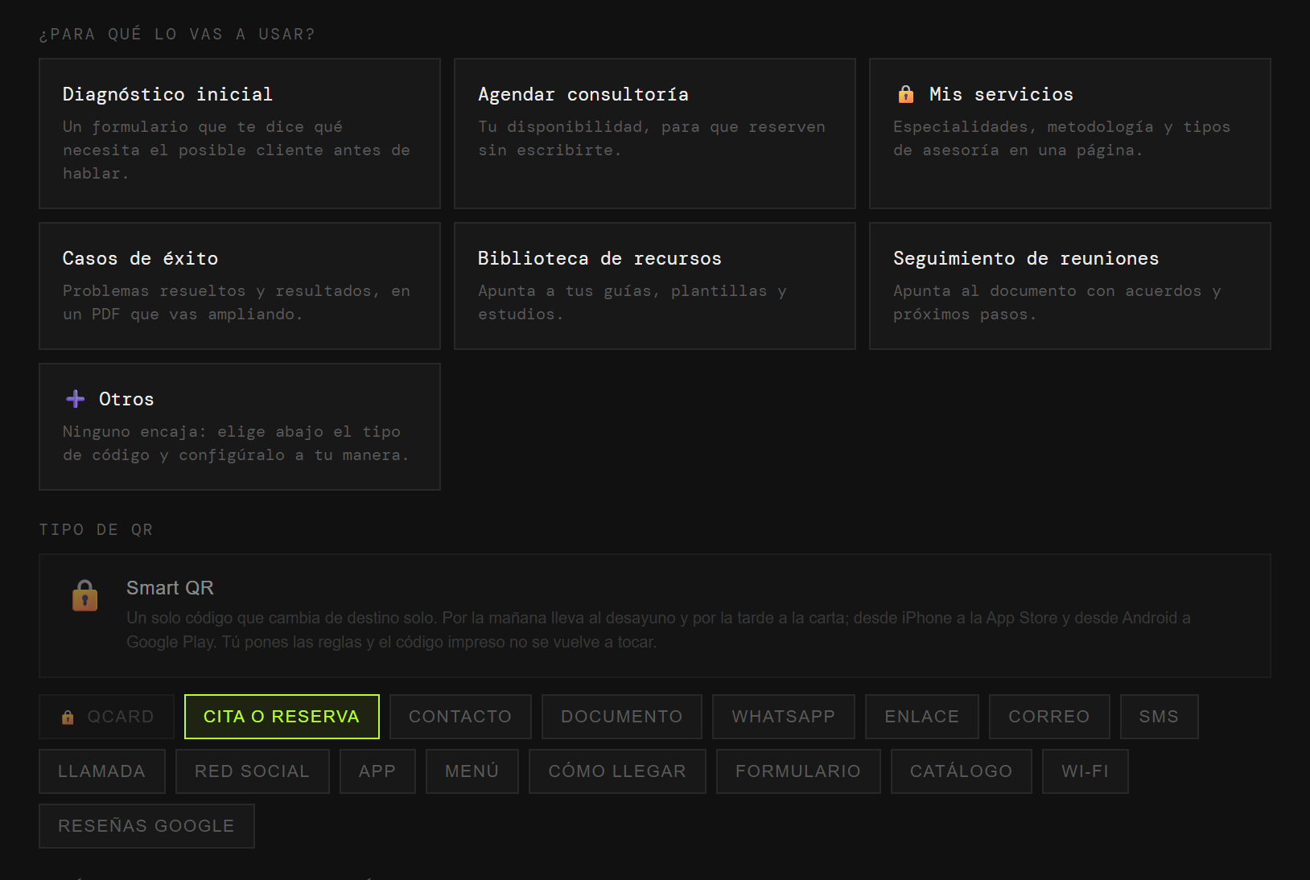Click the 'Apunta a tus guías, plantillas' description
The height and width of the screenshot is (880, 1310).
632,302
